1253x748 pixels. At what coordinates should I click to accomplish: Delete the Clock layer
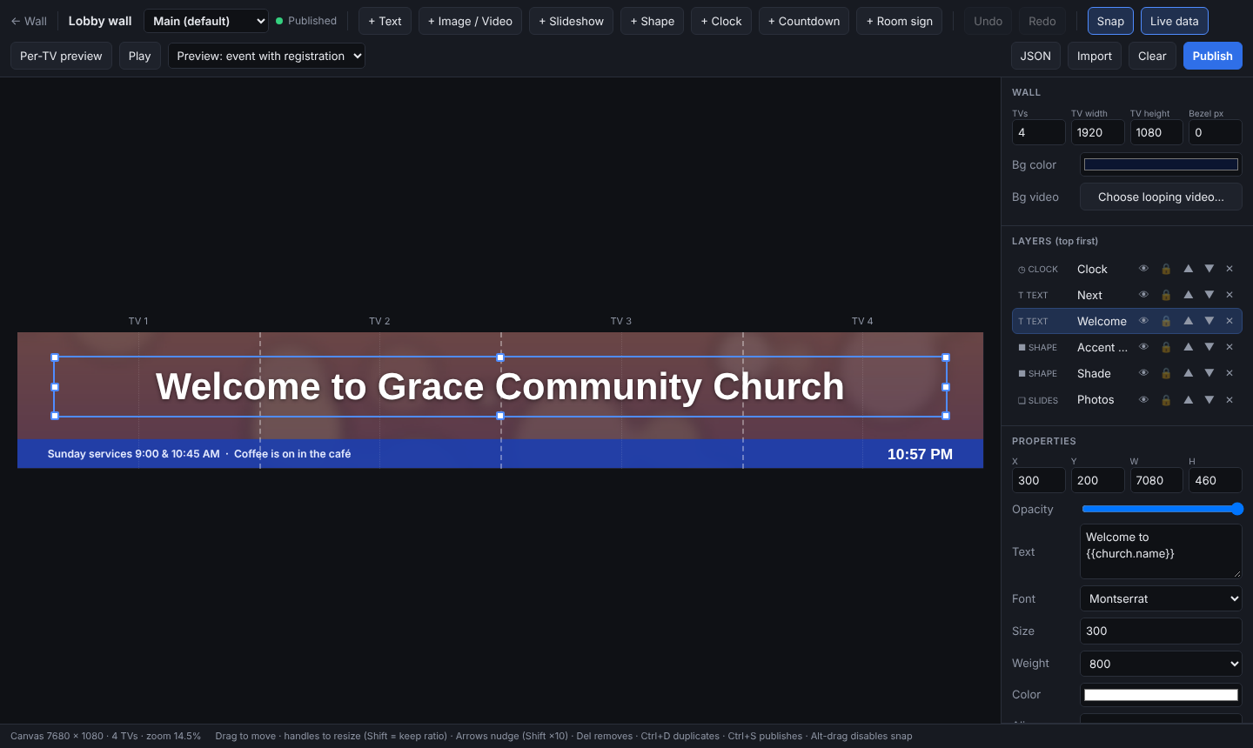pos(1230,269)
